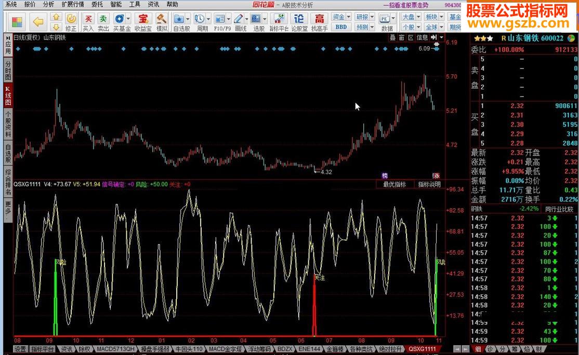Open the 论股堂 forum icon
Screen dimensions: 579x355
point(299,22)
